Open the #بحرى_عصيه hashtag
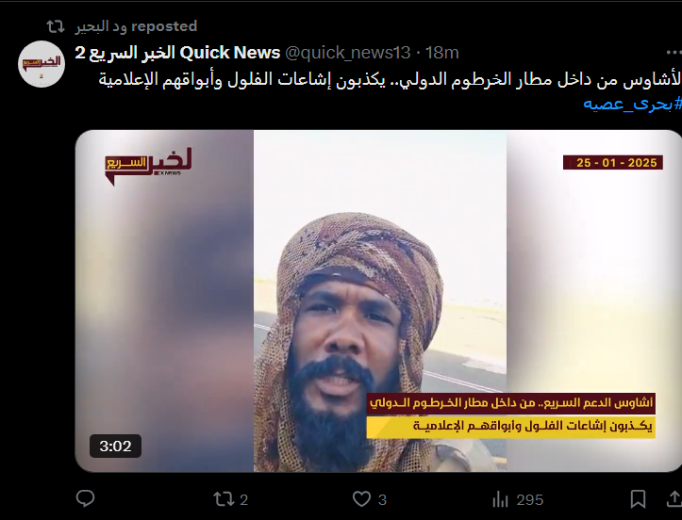 632,104
